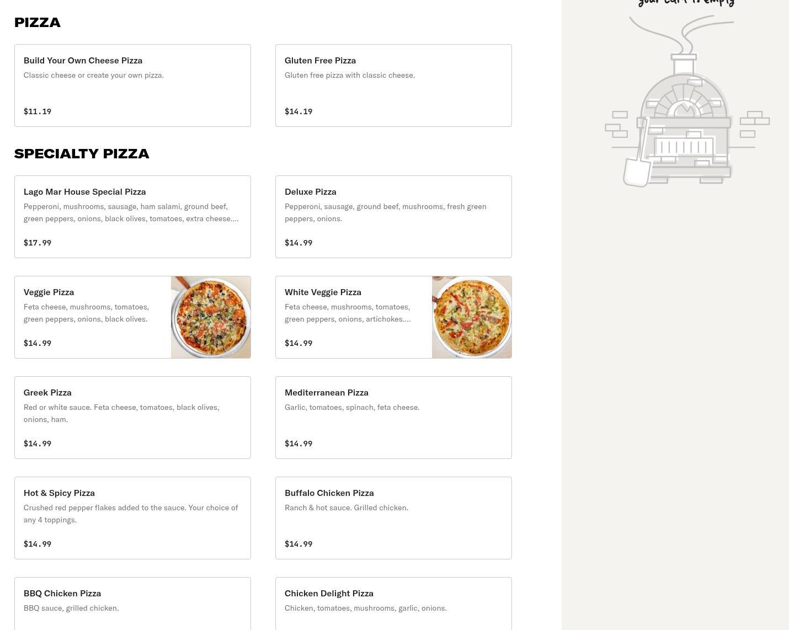The image size is (789, 630).
Task: Open the White Veggie Pizza title link
Action: click(x=323, y=292)
